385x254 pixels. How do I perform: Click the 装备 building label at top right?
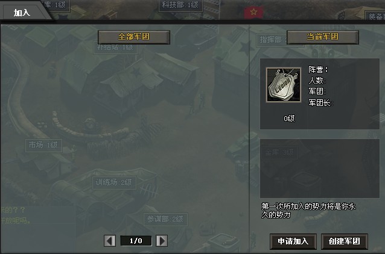[375, 17]
